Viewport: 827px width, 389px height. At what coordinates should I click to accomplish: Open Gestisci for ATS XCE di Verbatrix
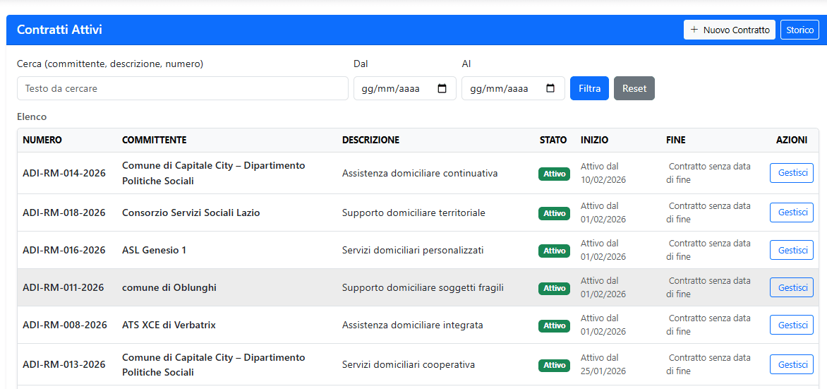coord(791,325)
